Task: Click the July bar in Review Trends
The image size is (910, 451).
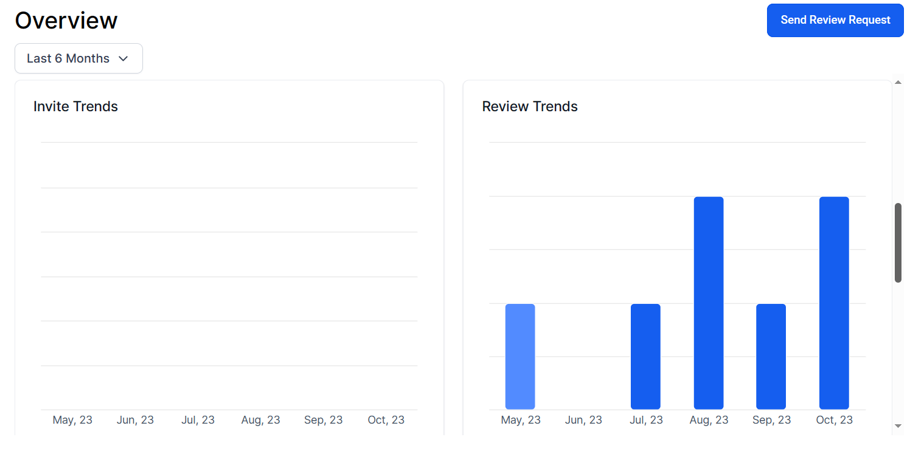Action: (645, 356)
